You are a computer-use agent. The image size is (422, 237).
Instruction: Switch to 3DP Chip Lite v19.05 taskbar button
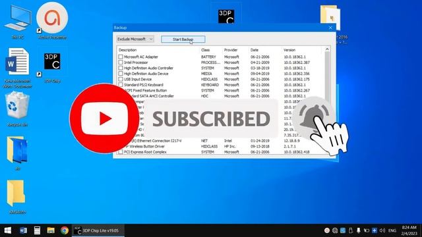(98, 230)
